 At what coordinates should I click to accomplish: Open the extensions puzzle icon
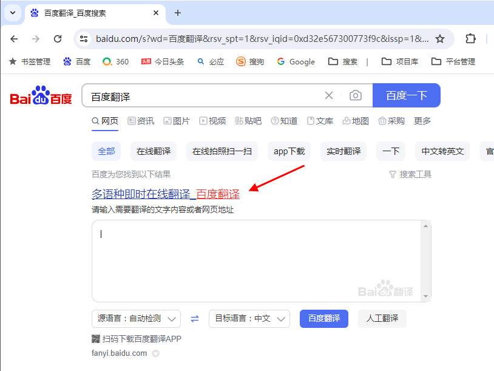470,39
